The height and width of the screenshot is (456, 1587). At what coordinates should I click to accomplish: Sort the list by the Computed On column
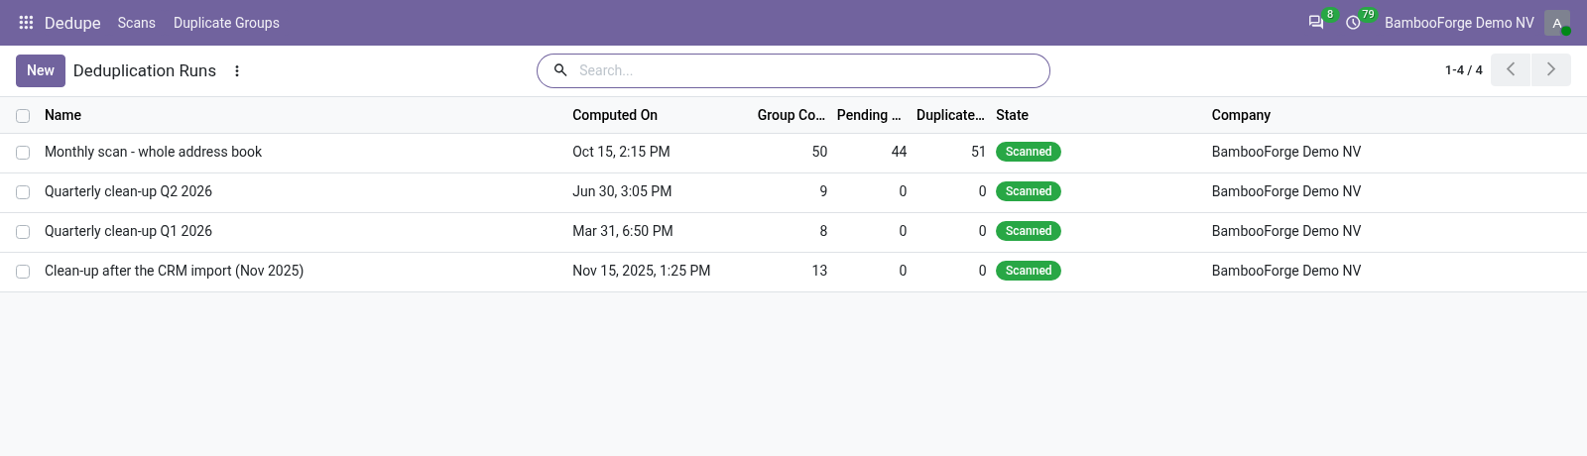pyautogui.click(x=615, y=115)
